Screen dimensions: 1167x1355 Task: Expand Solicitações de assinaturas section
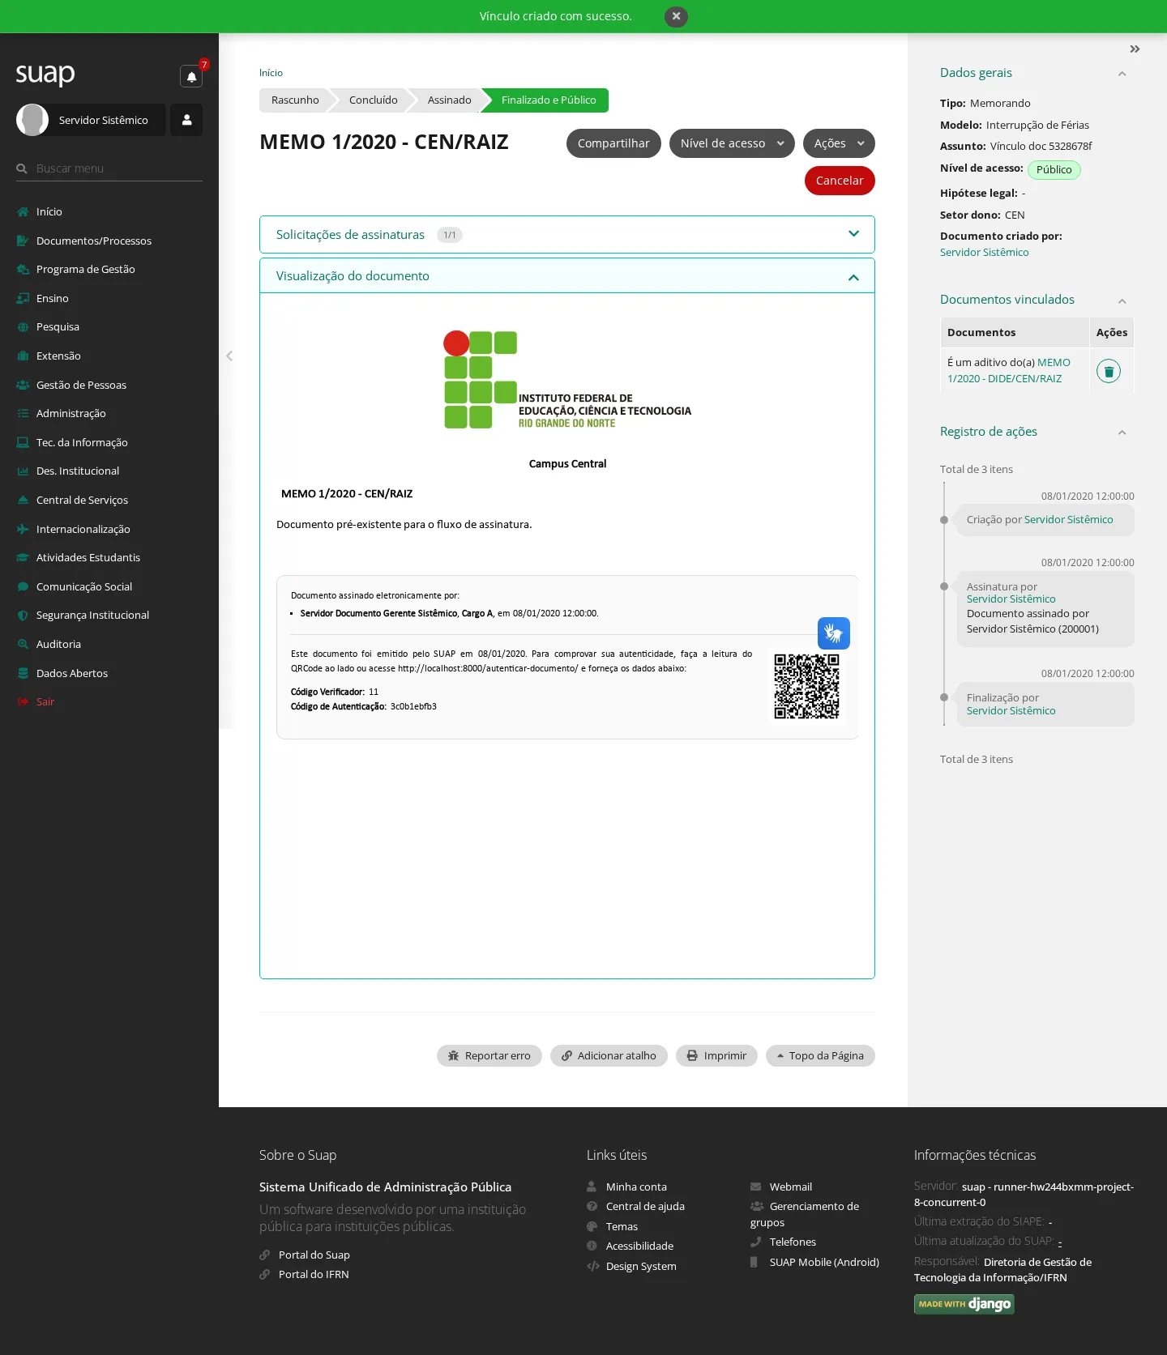click(567, 234)
